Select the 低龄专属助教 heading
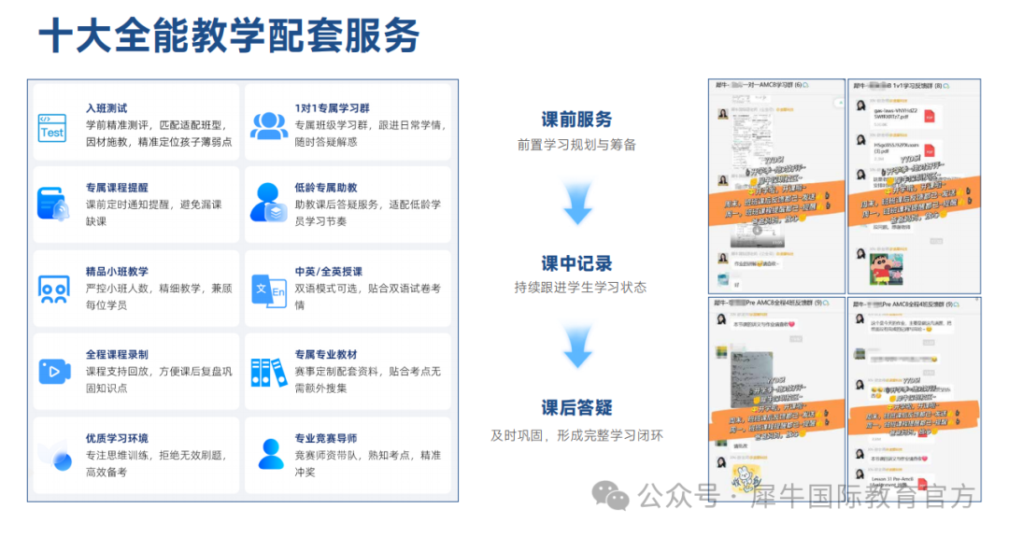Image resolution: width=1009 pixels, height=537 pixels. tap(326, 187)
